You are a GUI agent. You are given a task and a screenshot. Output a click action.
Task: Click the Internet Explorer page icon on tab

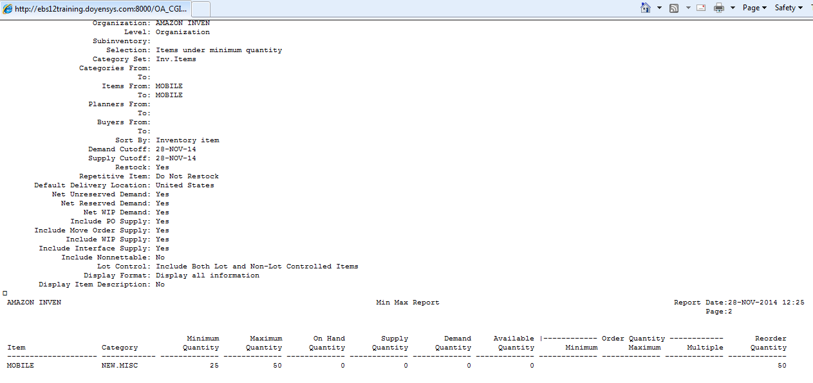pyautogui.click(x=8, y=9)
